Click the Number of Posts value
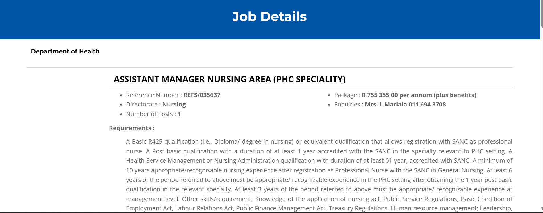This screenshot has height=213, width=543. point(179,114)
